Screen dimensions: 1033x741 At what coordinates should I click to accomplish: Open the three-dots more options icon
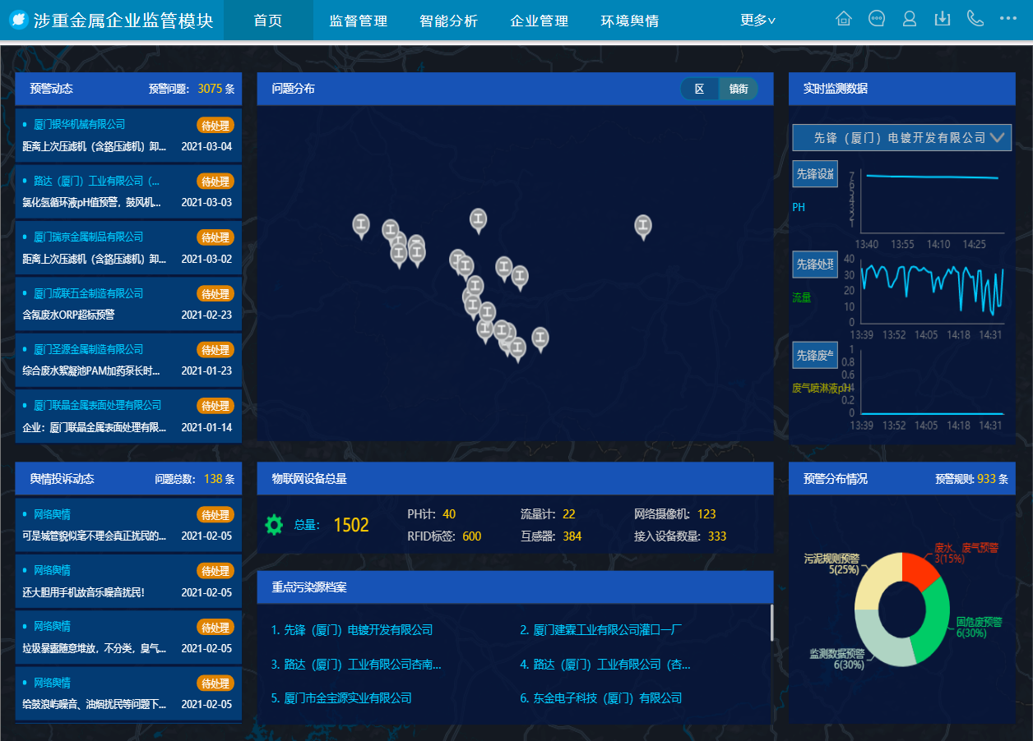1008,19
